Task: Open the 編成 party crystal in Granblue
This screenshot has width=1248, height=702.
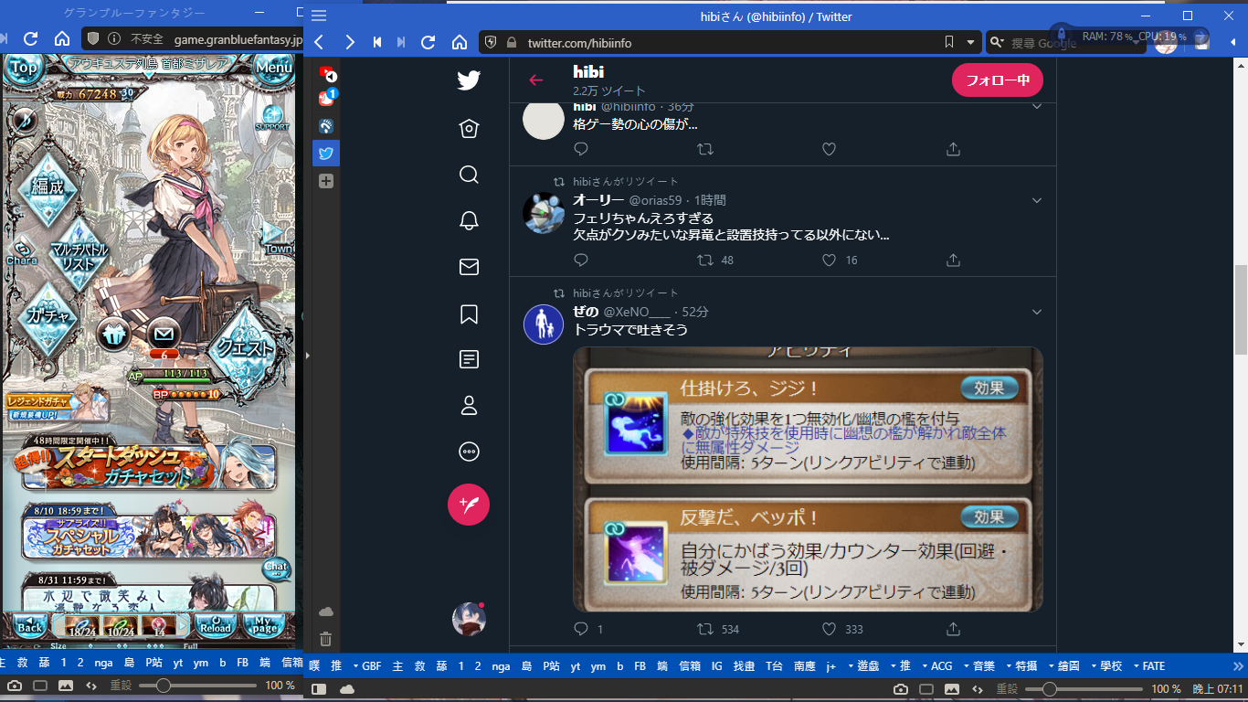Action: click(48, 187)
